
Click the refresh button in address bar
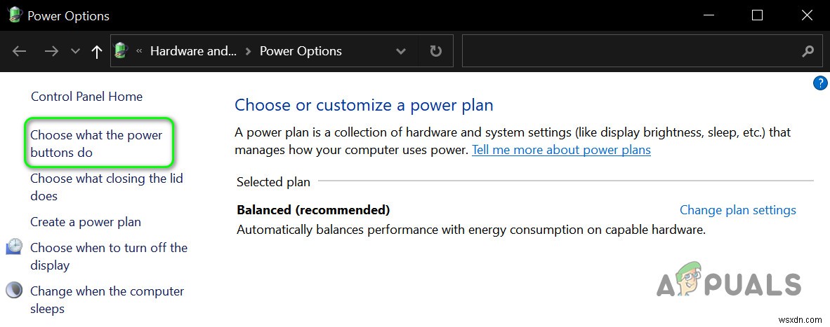435,51
